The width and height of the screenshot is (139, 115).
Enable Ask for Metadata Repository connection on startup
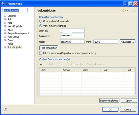coord(41,53)
